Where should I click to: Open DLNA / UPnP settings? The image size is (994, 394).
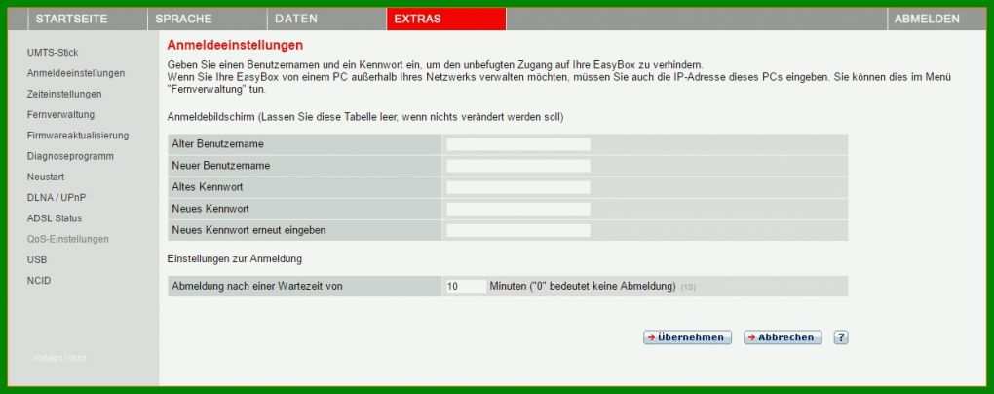57,198
